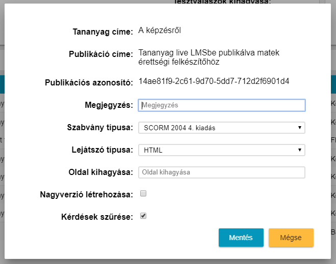Click the 'Publikációs azonosító:' label
The height and width of the screenshot is (264, 336).
click(89, 82)
